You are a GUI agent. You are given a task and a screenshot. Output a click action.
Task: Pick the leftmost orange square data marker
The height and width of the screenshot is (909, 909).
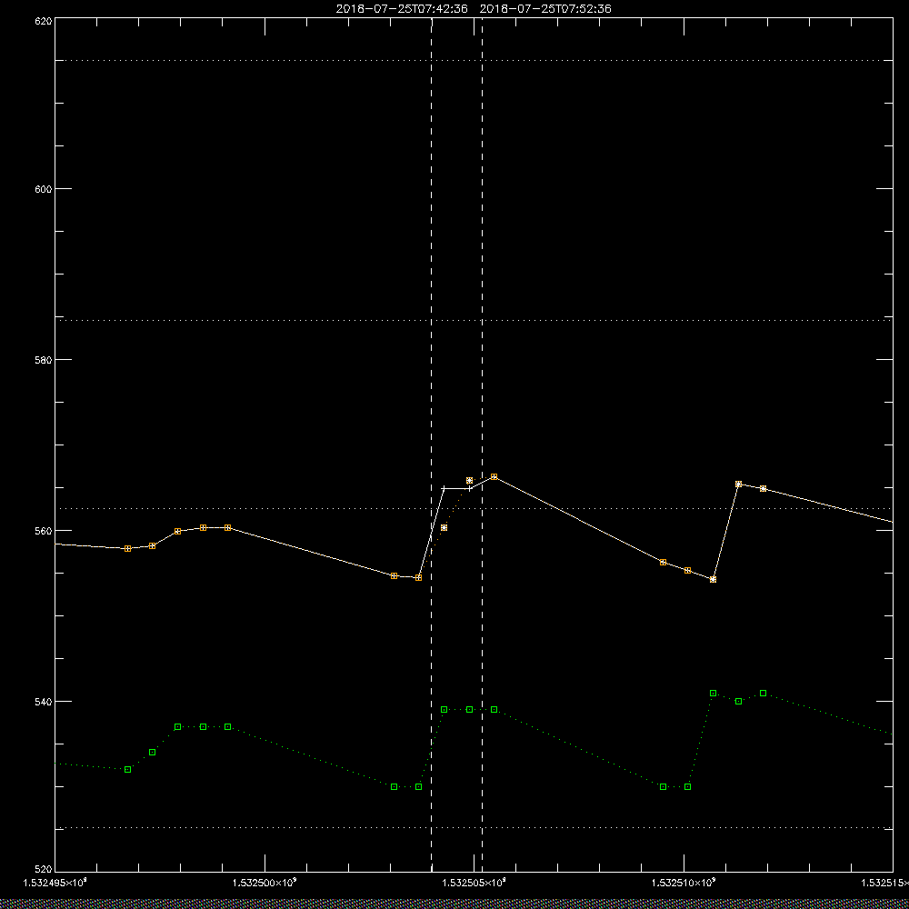click(127, 548)
